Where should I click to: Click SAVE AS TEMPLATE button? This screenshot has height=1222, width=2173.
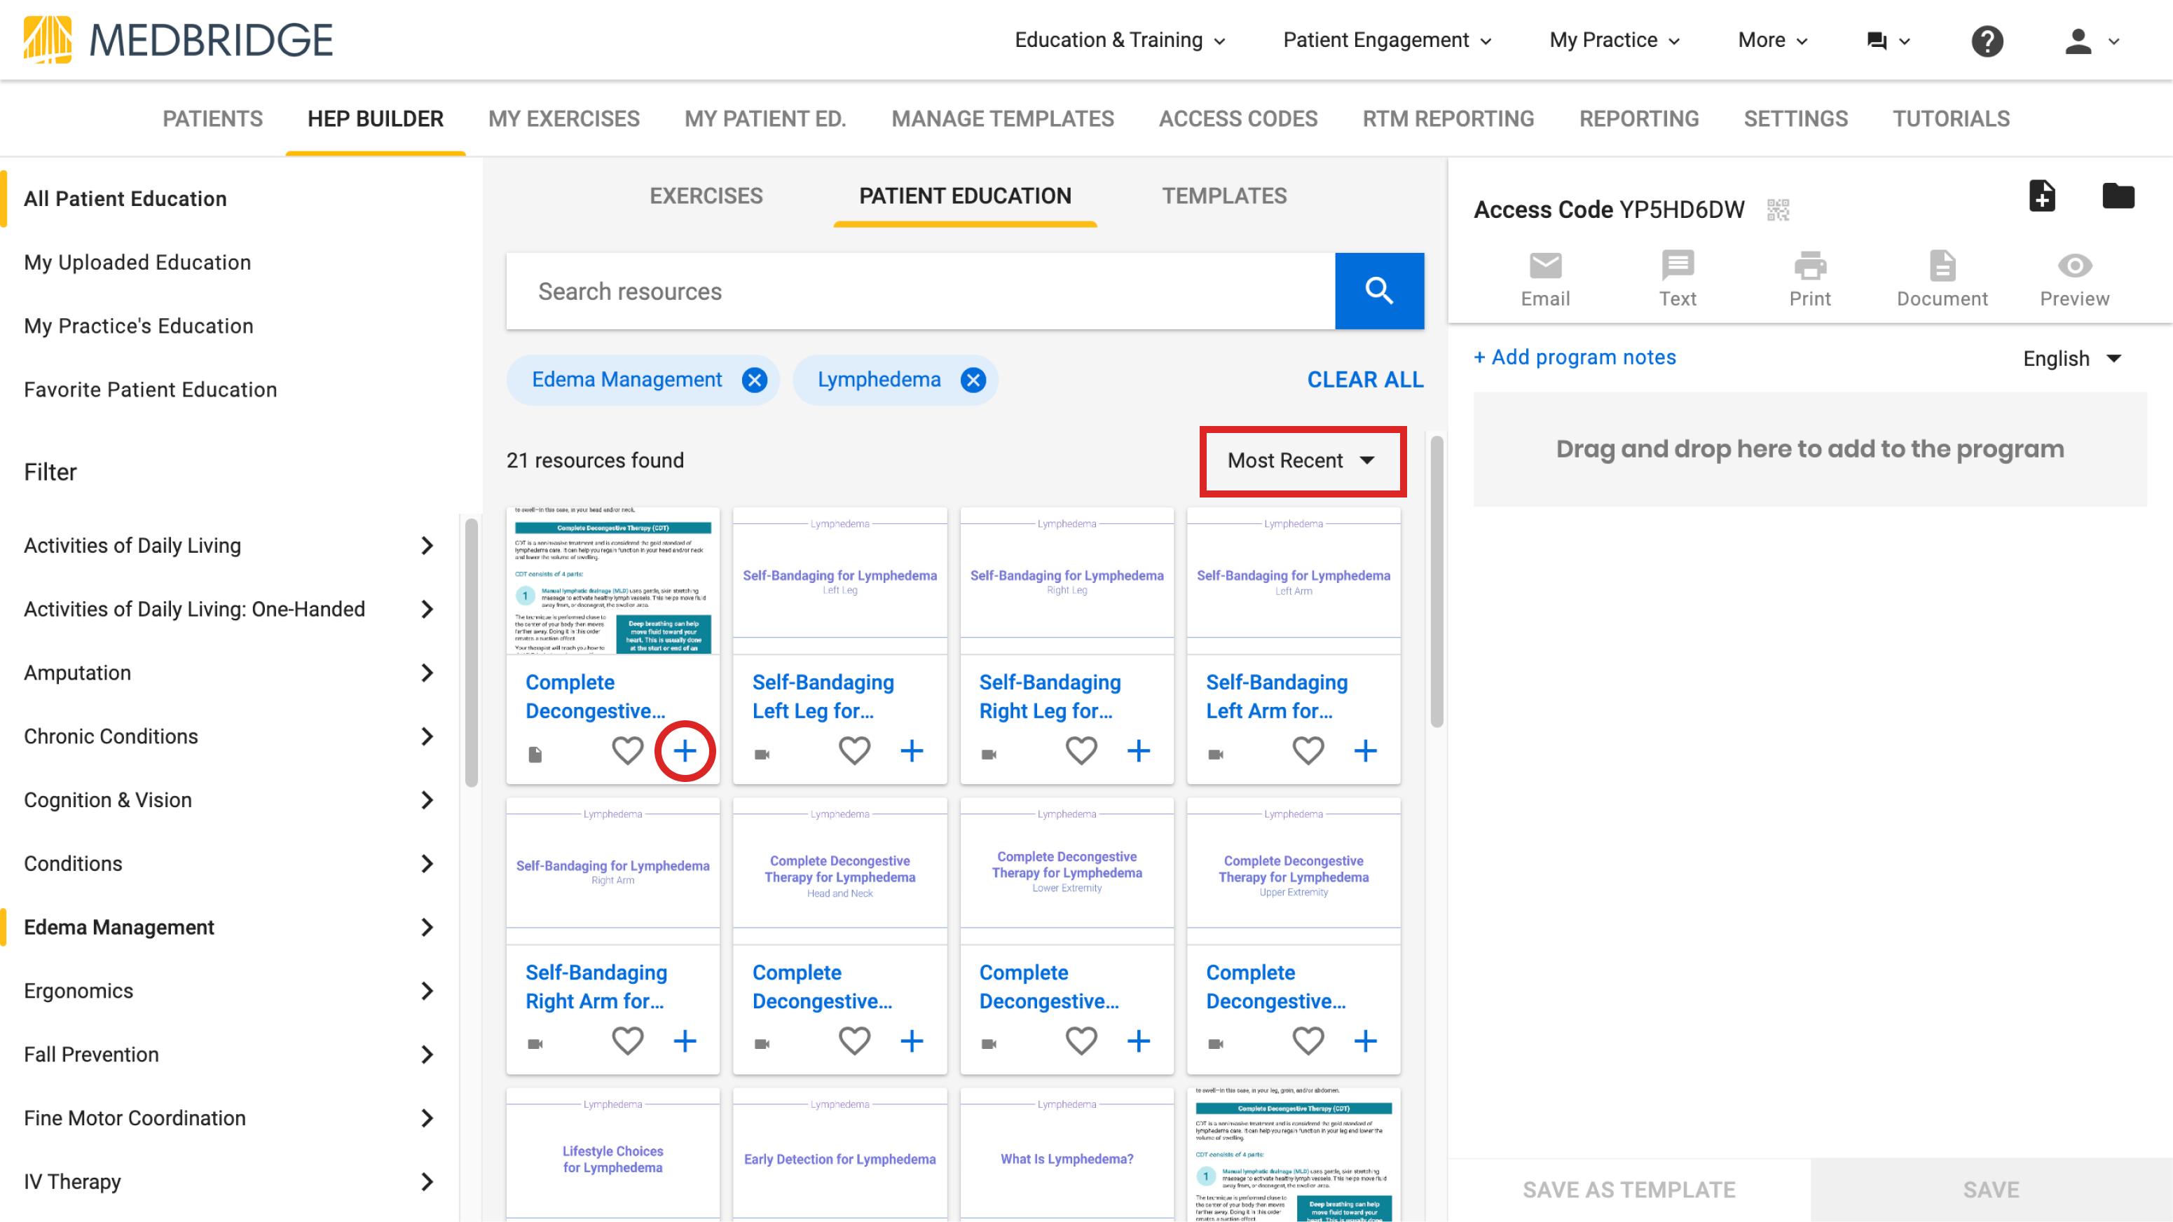tap(1629, 1190)
